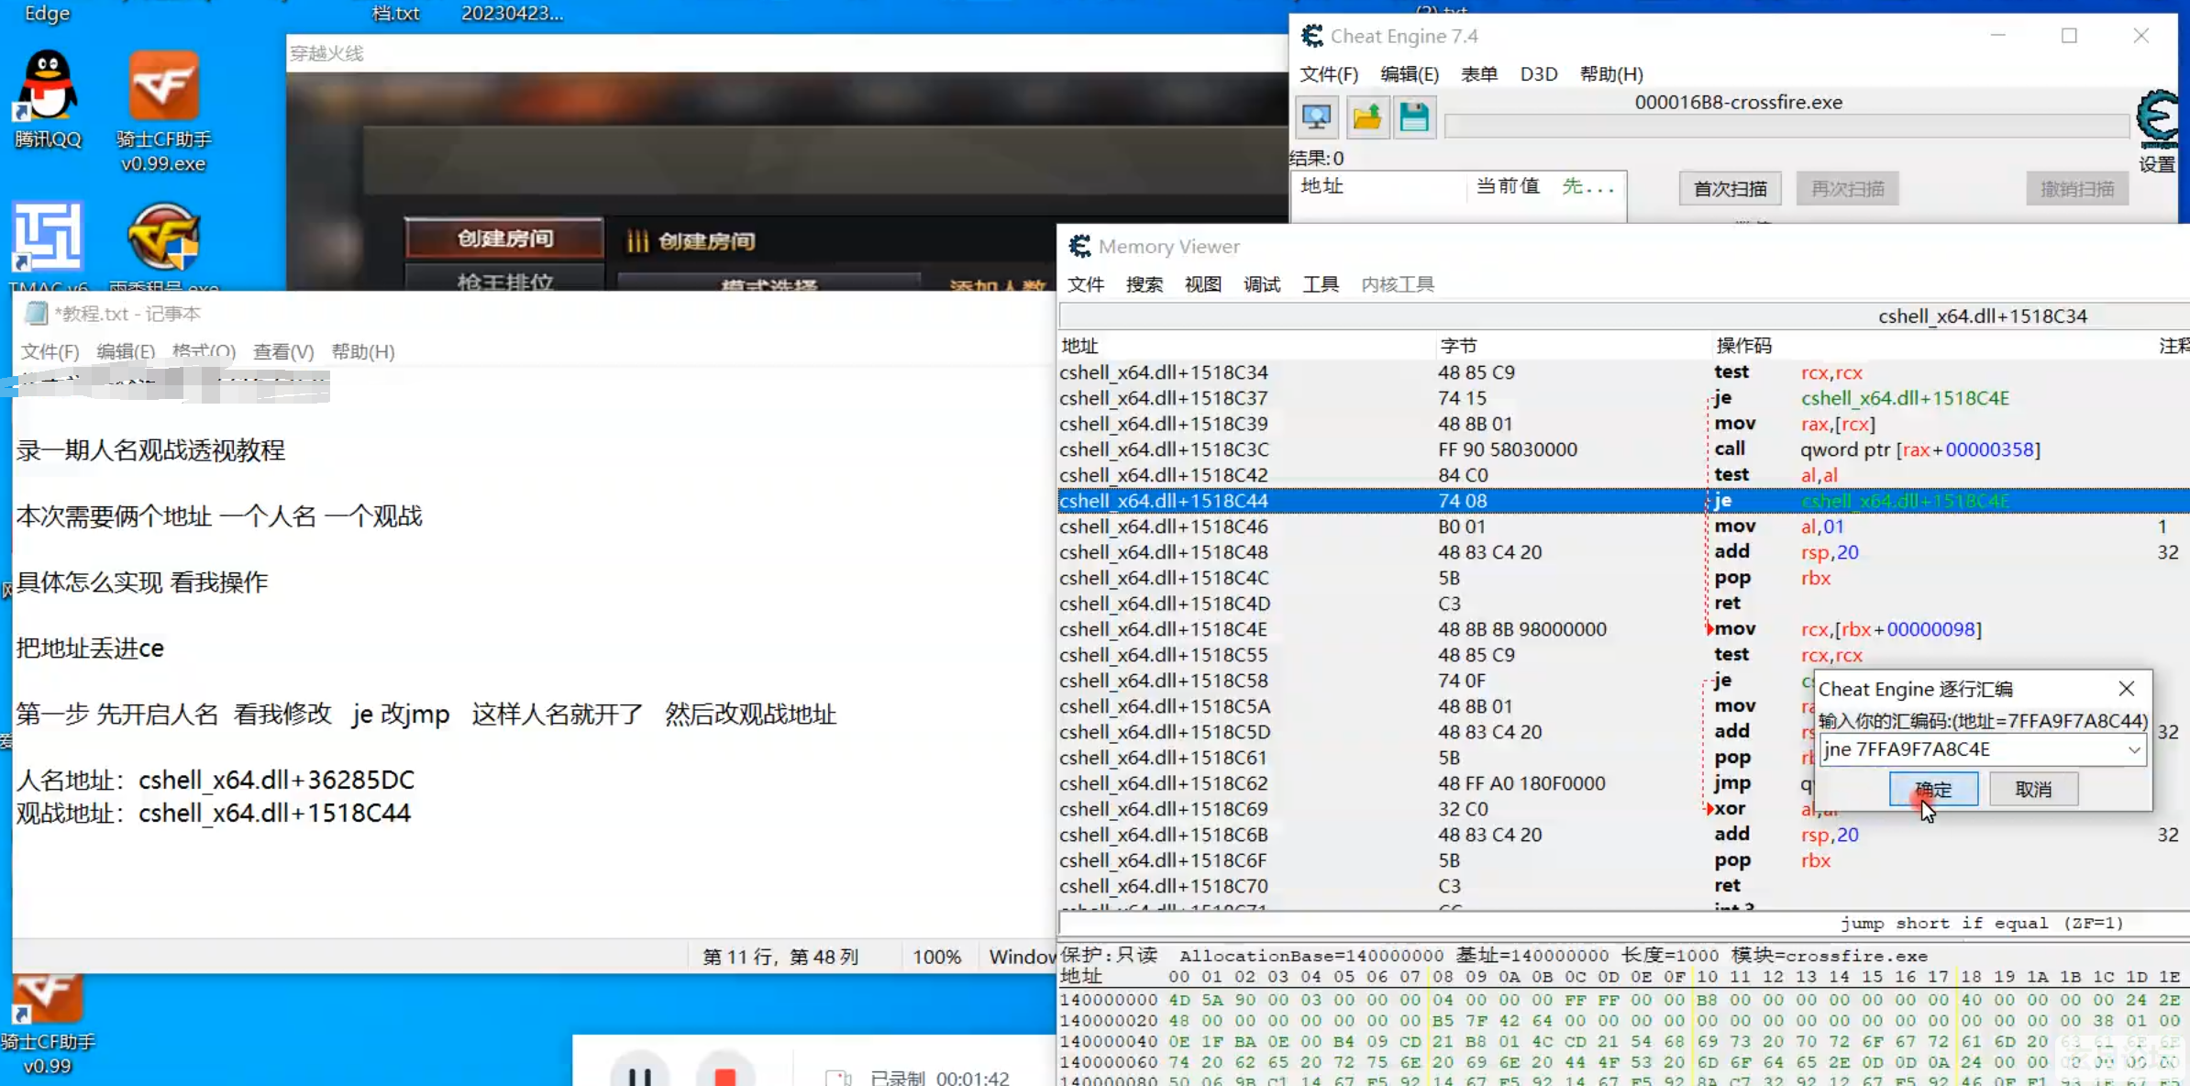Click the 撤销扫描 button
Viewport: 2190px width, 1086px height.
tap(2077, 189)
